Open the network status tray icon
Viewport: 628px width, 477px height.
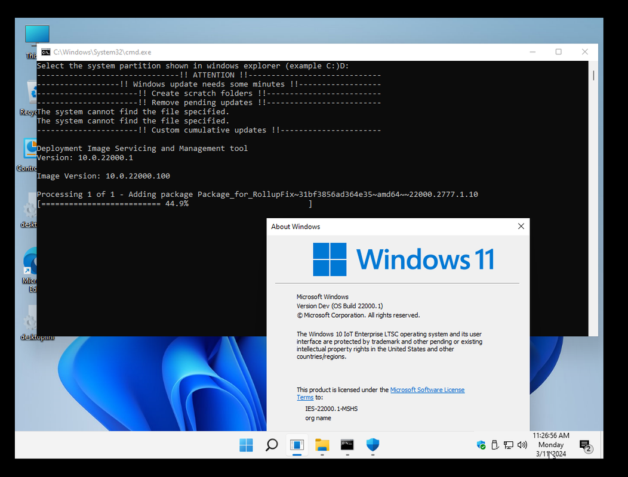[508, 445]
